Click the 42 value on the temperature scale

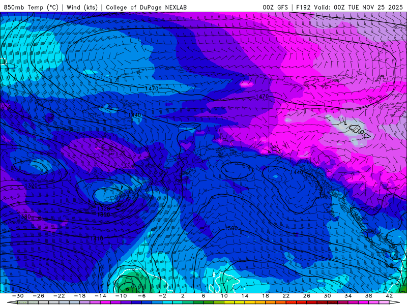(389, 296)
